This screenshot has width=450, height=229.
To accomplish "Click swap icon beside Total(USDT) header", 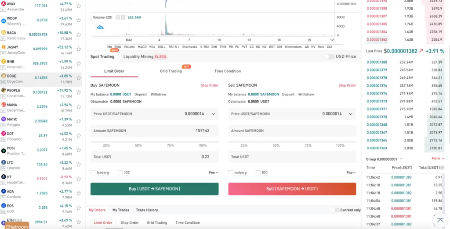I will (442, 168).
